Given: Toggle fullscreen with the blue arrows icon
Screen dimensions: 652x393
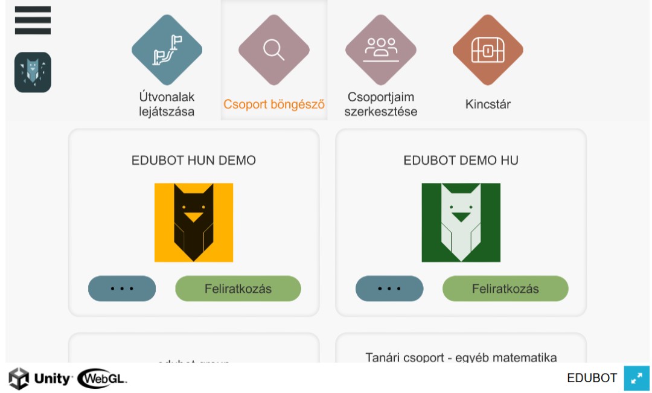Looking at the screenshot, I should click(x=637, y=378).
